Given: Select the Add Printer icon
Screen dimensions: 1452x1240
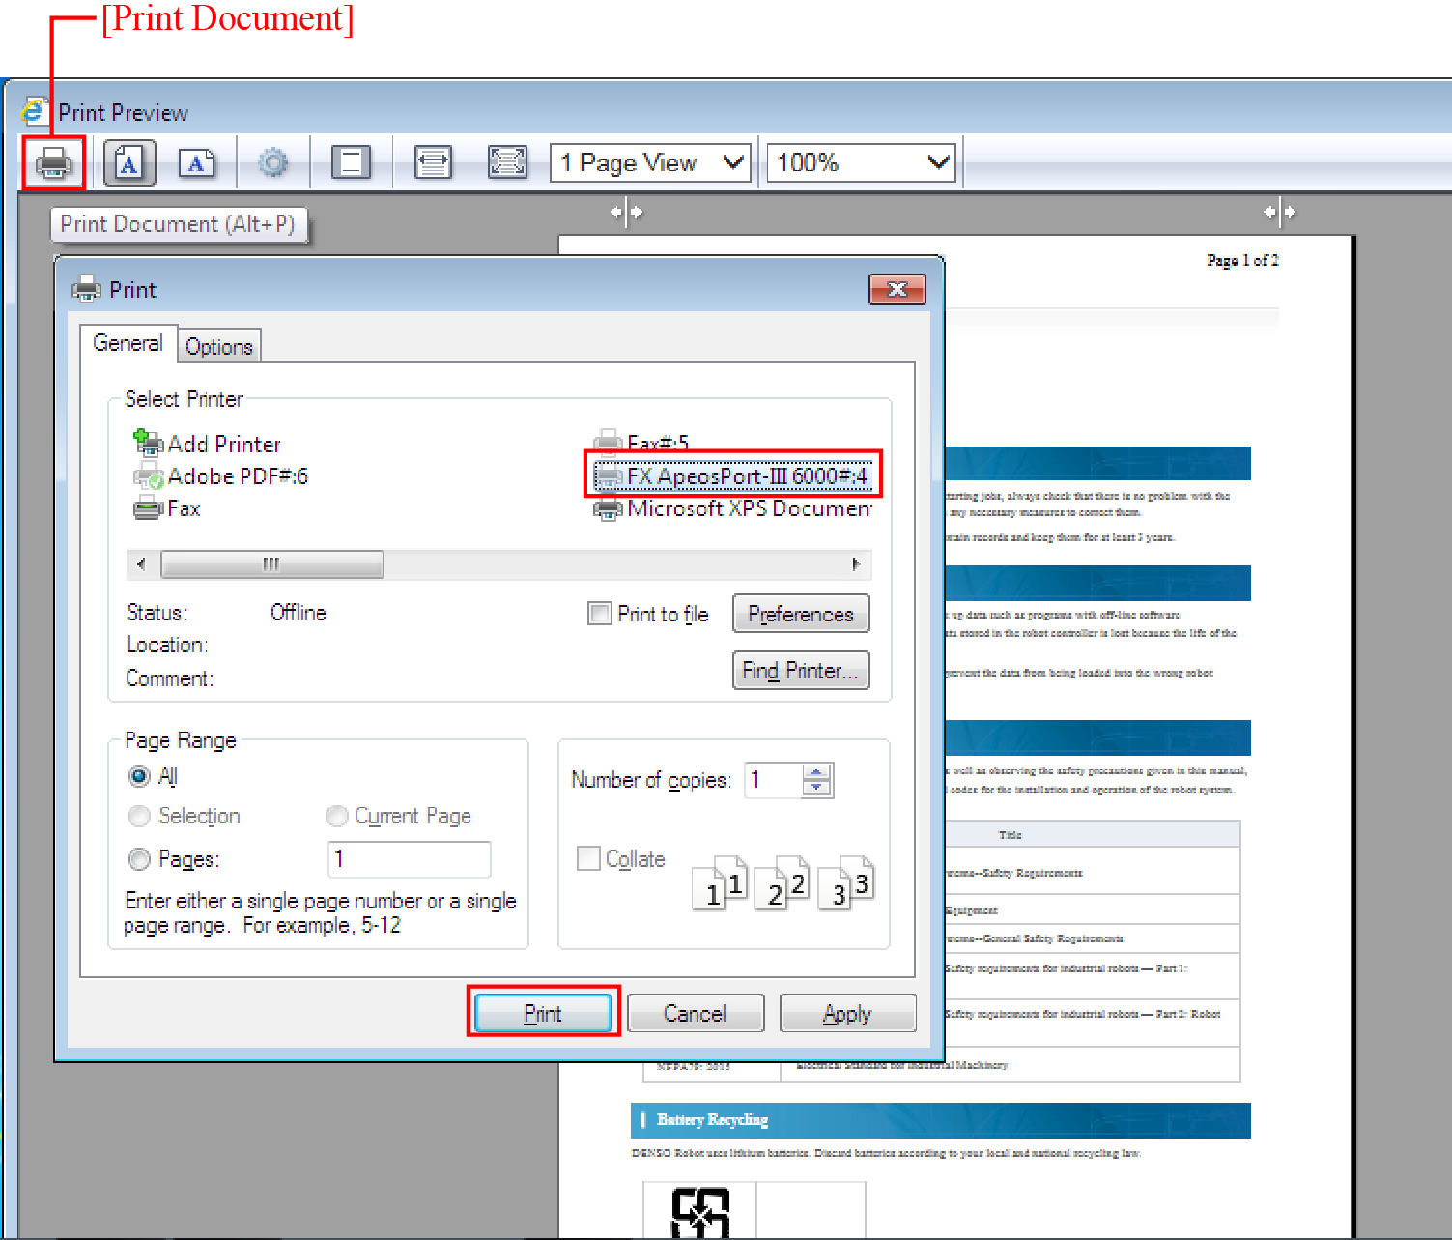Looking at the screenshot, I should coord(149,444).
